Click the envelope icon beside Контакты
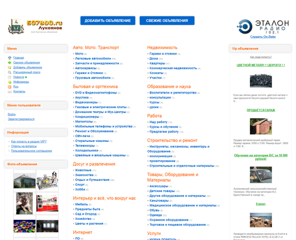 pos(9,92)
